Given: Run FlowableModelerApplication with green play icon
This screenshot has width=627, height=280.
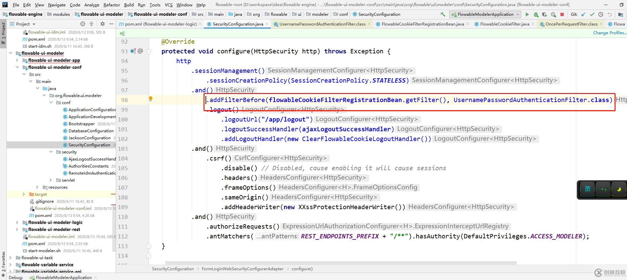Looking at the screenshot, I should [527, 14].
